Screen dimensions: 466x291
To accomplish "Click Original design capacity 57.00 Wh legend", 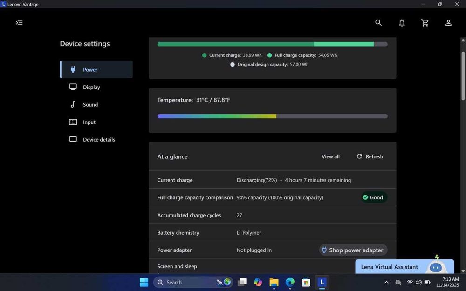I will tap(269, 64).
